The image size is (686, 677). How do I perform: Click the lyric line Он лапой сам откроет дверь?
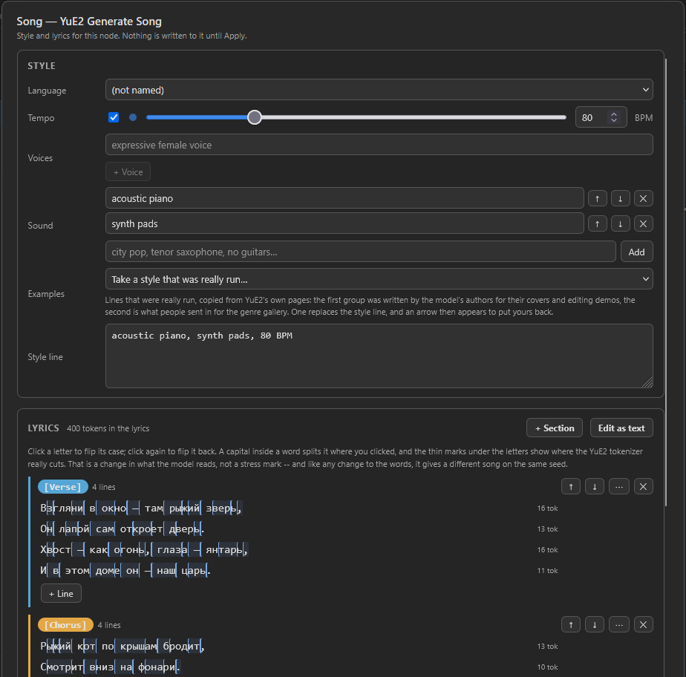pos(122,529)
